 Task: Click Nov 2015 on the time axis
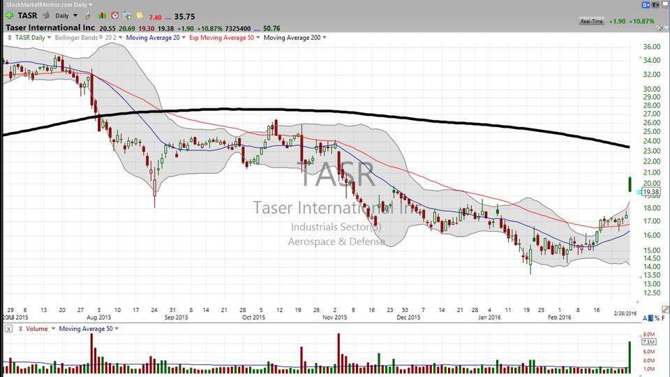(x=334, y=318)
